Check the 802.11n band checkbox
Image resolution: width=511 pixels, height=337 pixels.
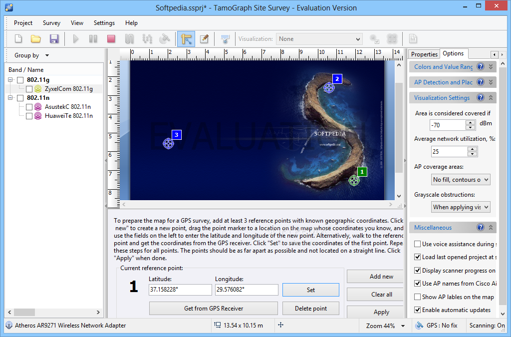pos(20,98)
